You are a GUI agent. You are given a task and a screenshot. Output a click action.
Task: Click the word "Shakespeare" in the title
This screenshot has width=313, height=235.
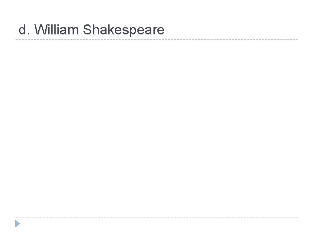[123, 30]
